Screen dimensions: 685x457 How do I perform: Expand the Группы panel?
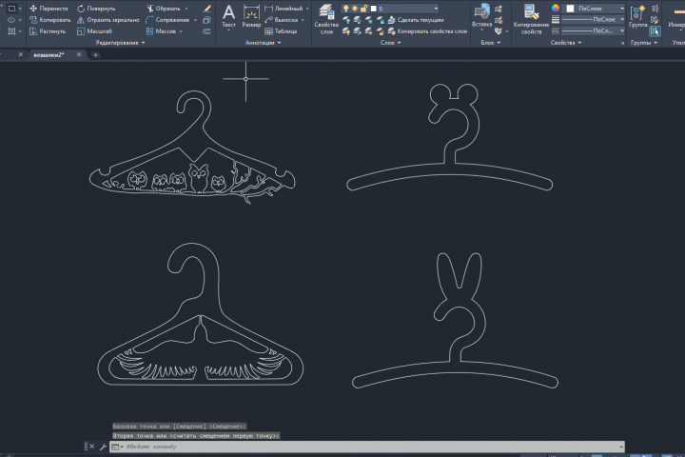coord(643,43)
